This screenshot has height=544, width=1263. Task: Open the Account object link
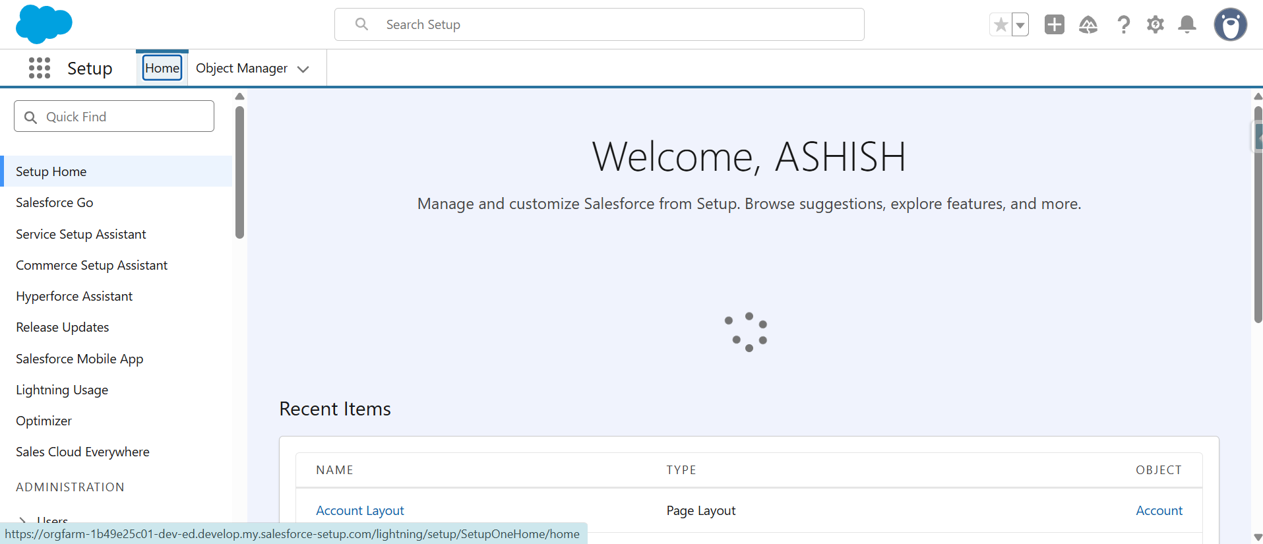(x=1159, y=510)
